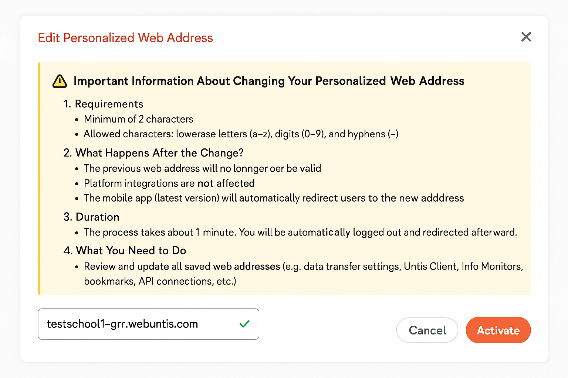Image resolution: width=568 pixels, height=378 pixels.
Task: Select the '3. Duration' heading
Action: [x=92, y=217]
